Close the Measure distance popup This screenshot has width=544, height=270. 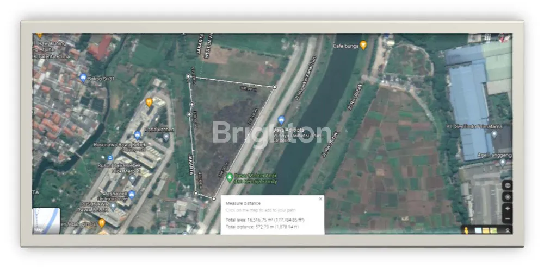click(x=320, y=199)
